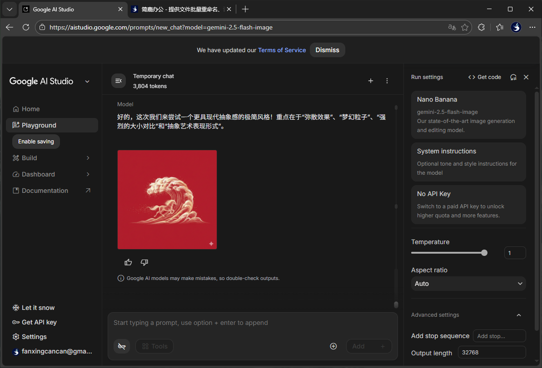Open the attachment plus icon in prompt bar
The width and height of the screenshot is (542, 368).
coord(333,346)
